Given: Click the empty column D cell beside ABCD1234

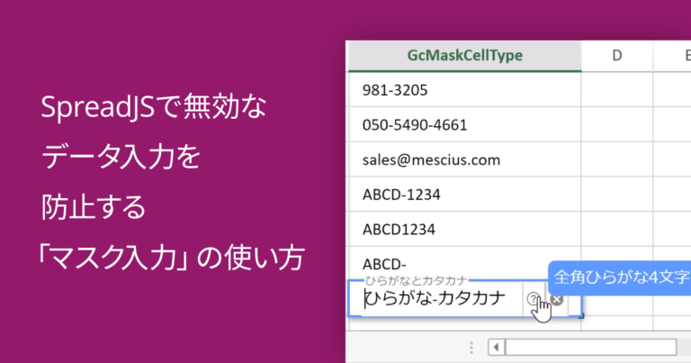Looking at the screenshot, I should click(x=617, y=229).
